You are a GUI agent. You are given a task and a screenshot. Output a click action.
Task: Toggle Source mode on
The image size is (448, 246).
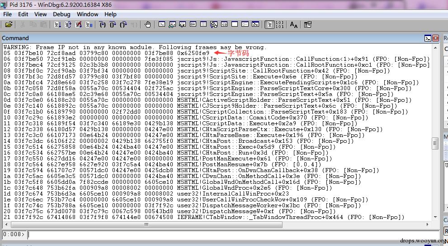[269, 25]
